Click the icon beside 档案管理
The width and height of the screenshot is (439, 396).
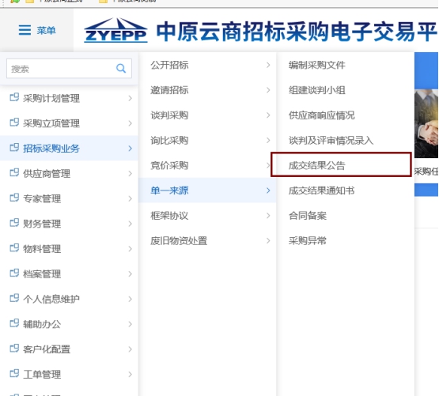click(14, 273)
